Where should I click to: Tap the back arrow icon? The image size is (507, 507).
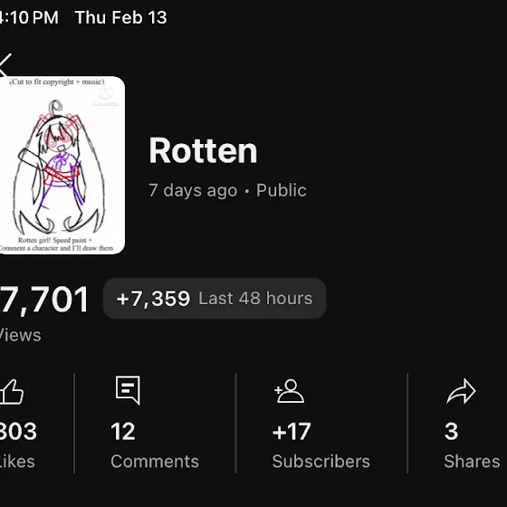coord(5,65)
